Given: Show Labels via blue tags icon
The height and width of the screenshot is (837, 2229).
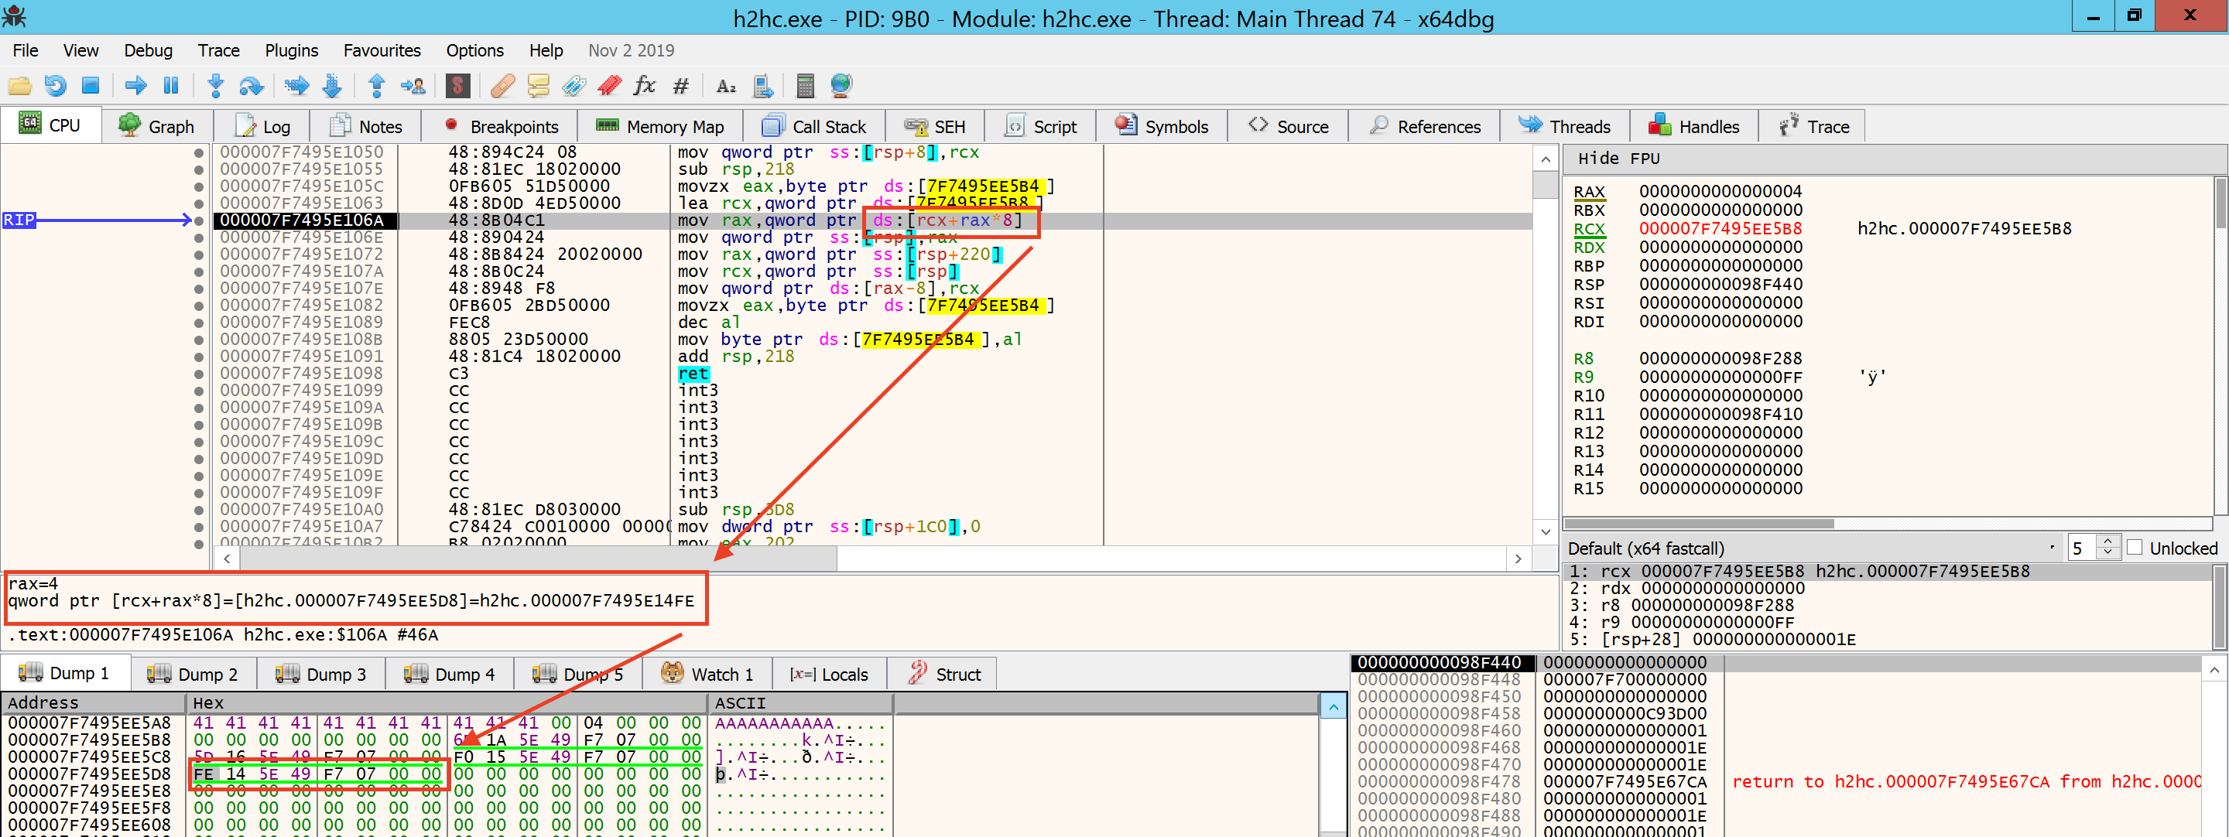Looking at the screenshot, I should click(574, 86).
